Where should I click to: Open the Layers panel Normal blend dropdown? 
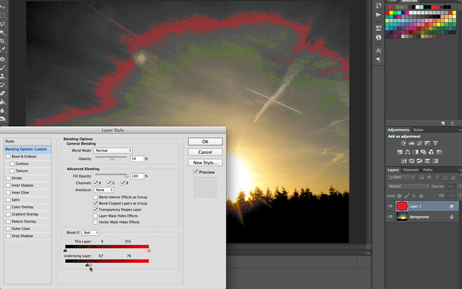click(408, 187)
